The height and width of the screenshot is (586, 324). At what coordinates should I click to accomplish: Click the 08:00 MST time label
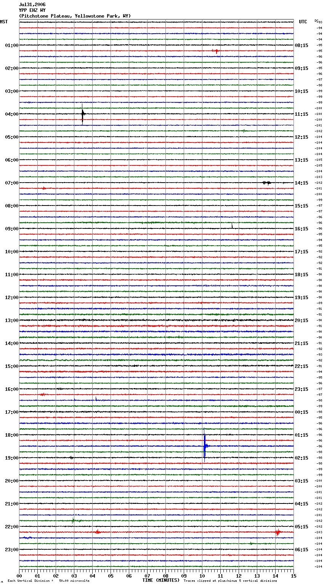12,206
